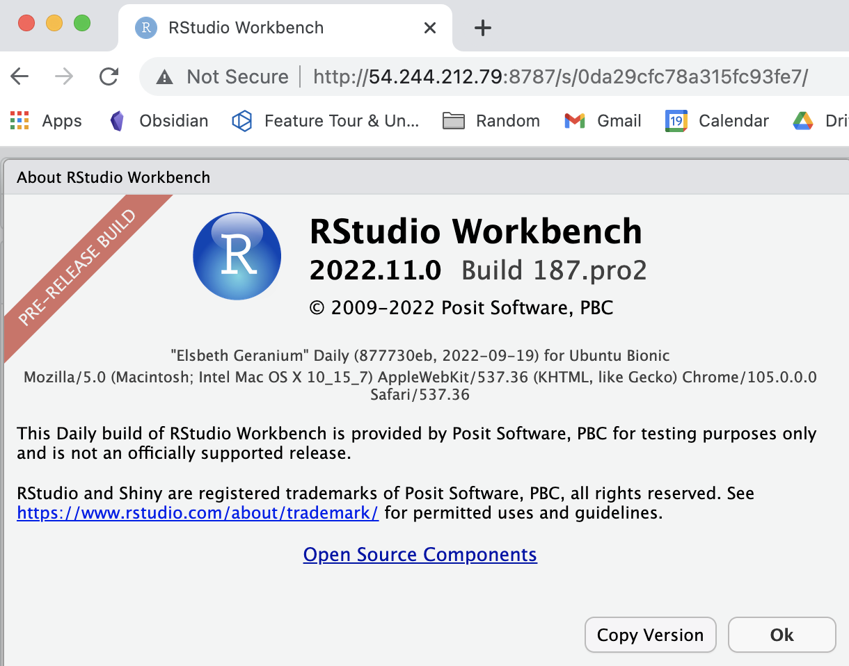
Task: Reload the current page
Action: (x=109, y=76)
